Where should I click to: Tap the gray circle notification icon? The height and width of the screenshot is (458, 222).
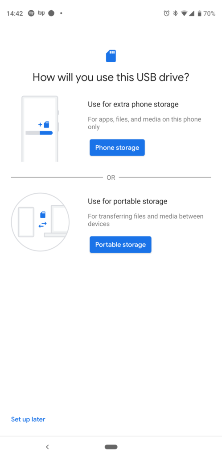51,13
